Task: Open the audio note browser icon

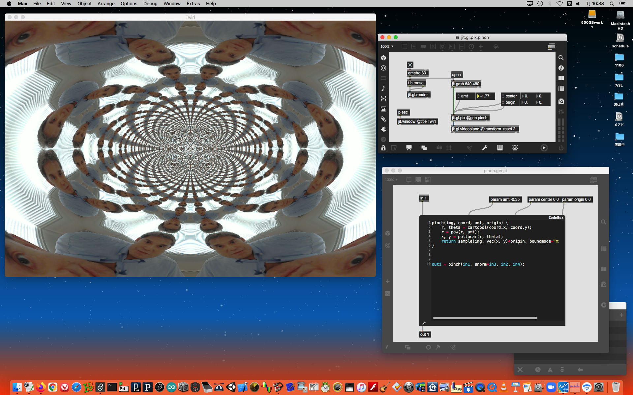Action: click(x=383, y=89)
